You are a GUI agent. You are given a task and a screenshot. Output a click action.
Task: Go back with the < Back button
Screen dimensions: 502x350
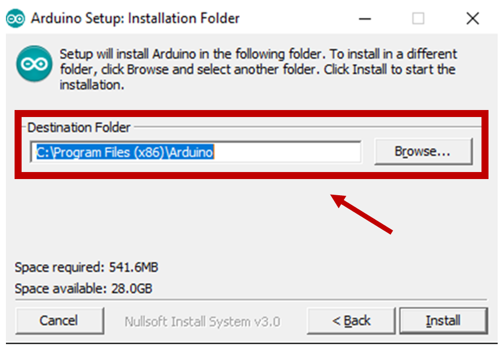pyautogui.click(x=351, y=321)
